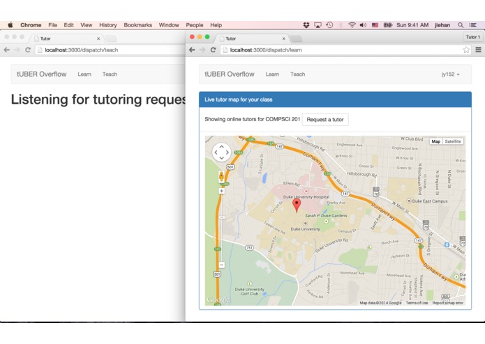Screen dimensions: 485x344
Task: Close the Tutor tab in front window
Action: click(283, 38)
